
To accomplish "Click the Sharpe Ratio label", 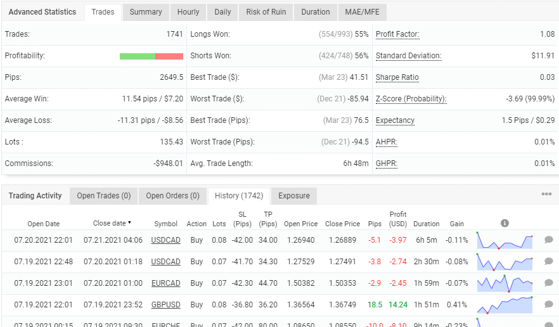I will coord(397,77).
